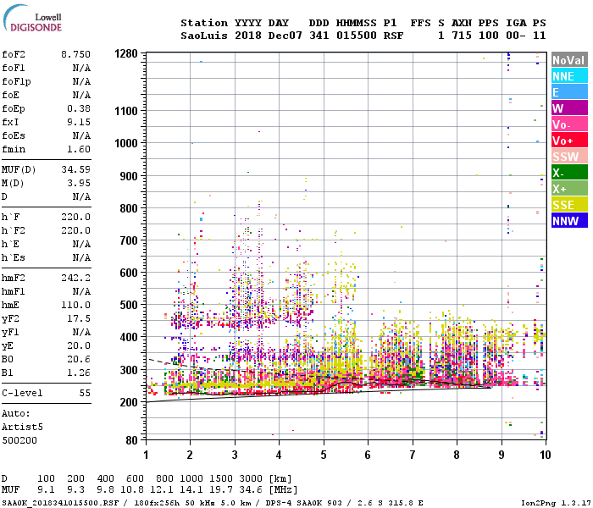The width and height of the screenshot is (593, 508).
Task: Select the NoVal legend swatch
Action: [x=569, y=60]
